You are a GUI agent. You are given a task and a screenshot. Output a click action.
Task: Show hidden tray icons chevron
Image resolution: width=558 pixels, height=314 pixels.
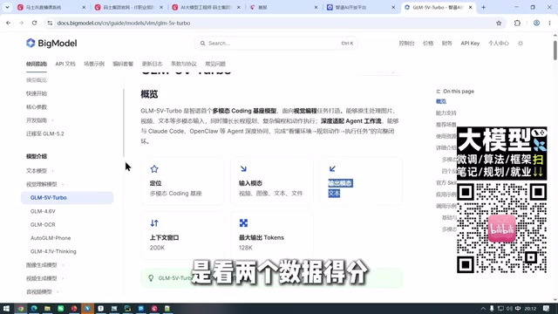tap(483, 308)
